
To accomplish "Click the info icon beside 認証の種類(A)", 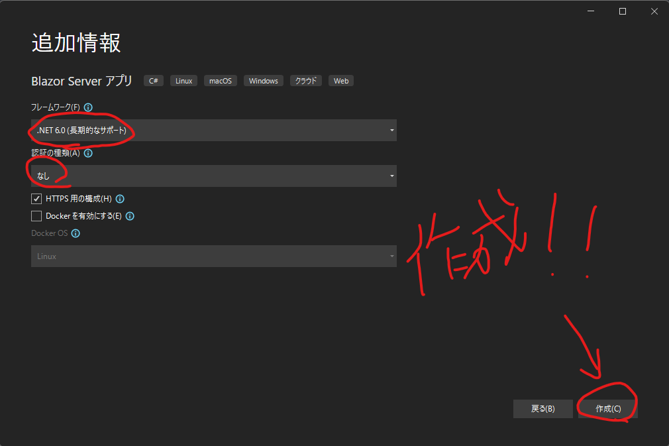I will pyautogui.click(x=88, y=153).
